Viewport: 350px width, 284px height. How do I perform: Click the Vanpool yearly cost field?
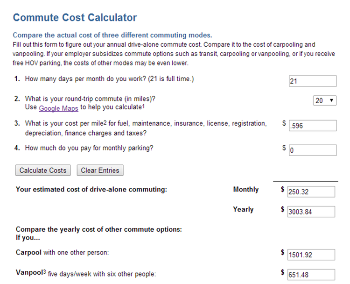(311, 275)
